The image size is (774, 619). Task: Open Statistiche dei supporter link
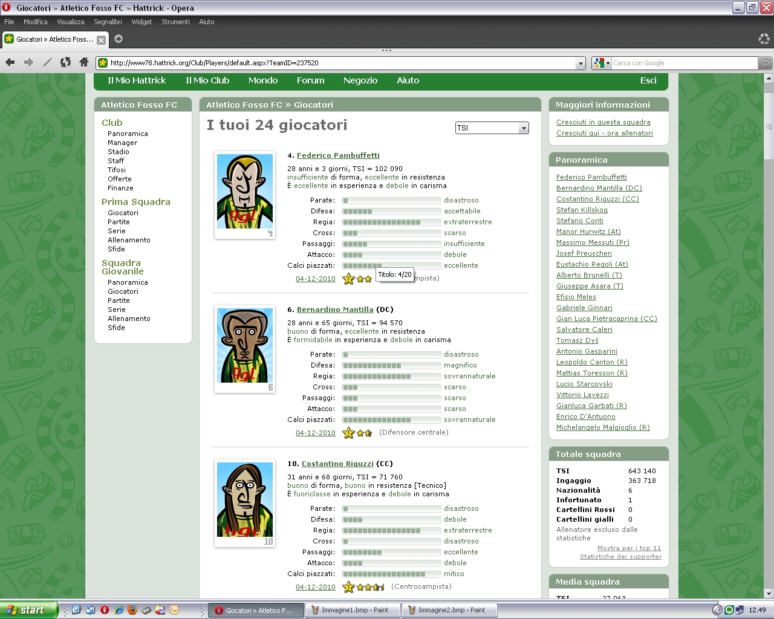(620, 557)
